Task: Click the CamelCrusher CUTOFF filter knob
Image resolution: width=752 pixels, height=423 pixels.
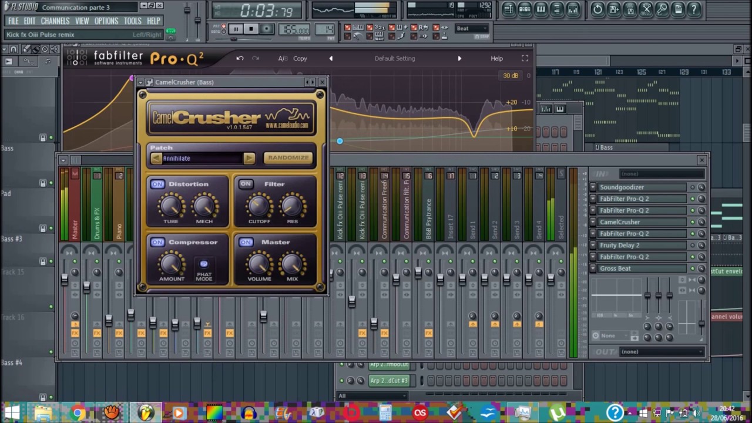Action: (259, 206)
